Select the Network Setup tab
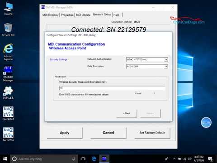Screen dimensions: 217x163 tap(102, 14)
